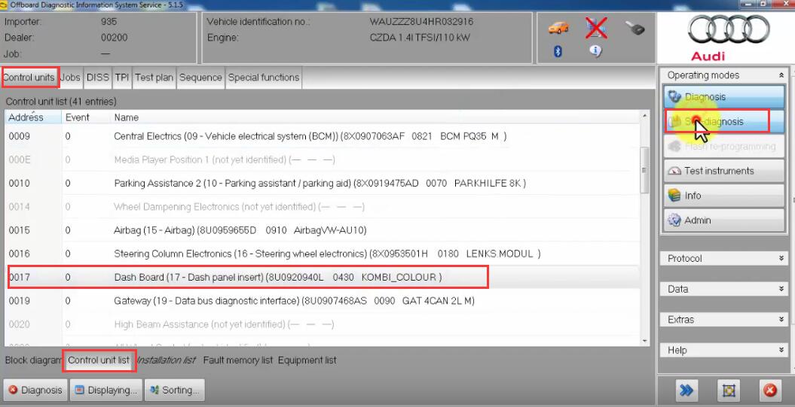Click the vehicle identification number value
The height and width of the screenshot is (407, 795).
(x=421, y=22)
